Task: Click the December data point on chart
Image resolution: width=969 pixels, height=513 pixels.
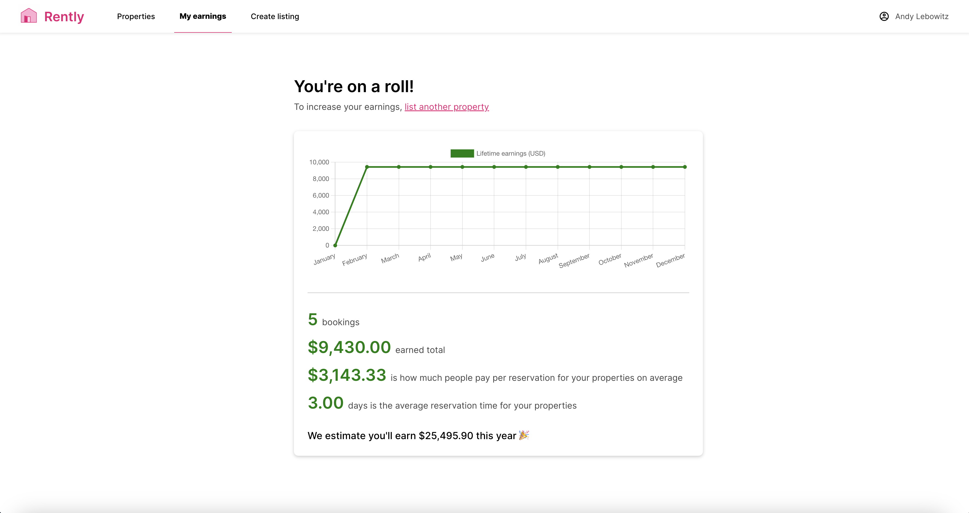Action: (685, 167)
